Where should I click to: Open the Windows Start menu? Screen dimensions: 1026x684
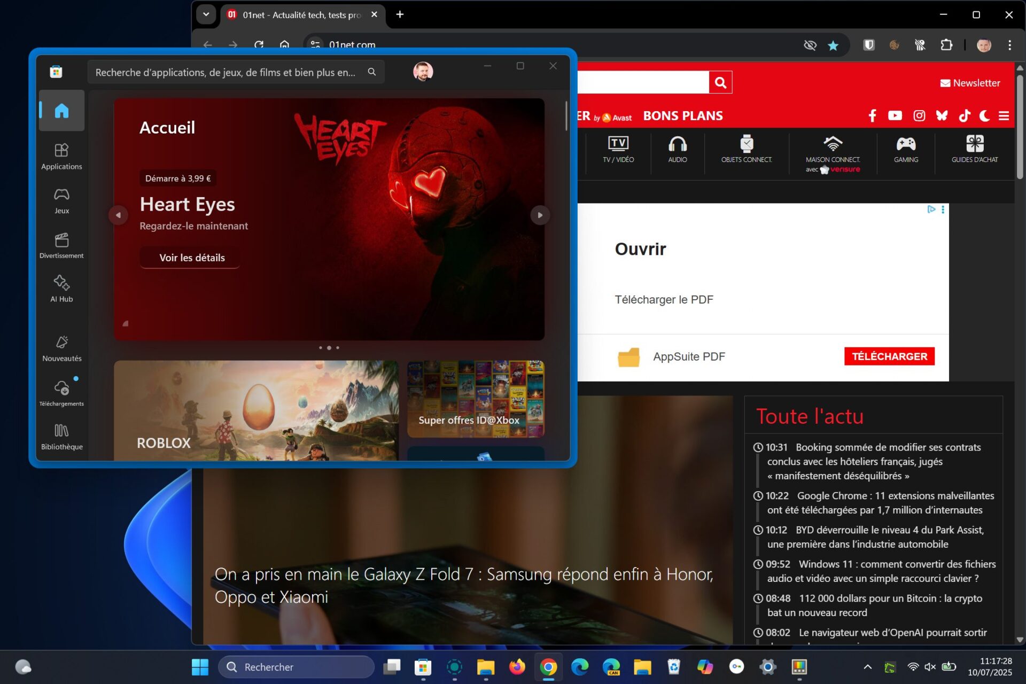pyautogui.click(x=200, y=667)
